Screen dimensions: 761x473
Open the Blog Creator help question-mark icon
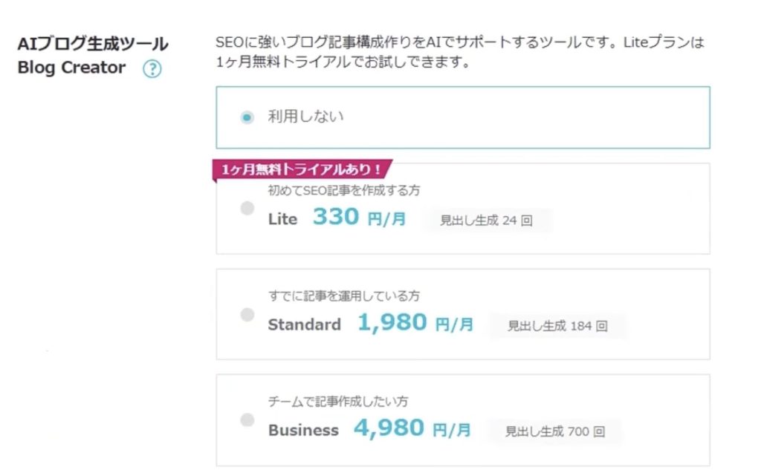pyautogui.click(x=152, y=70)
